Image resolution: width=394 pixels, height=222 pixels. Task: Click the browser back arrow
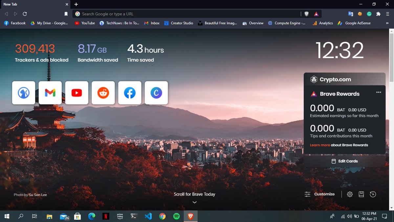point(6,14)
